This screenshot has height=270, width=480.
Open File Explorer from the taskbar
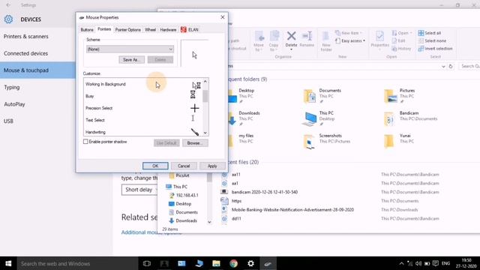(216, 263)
